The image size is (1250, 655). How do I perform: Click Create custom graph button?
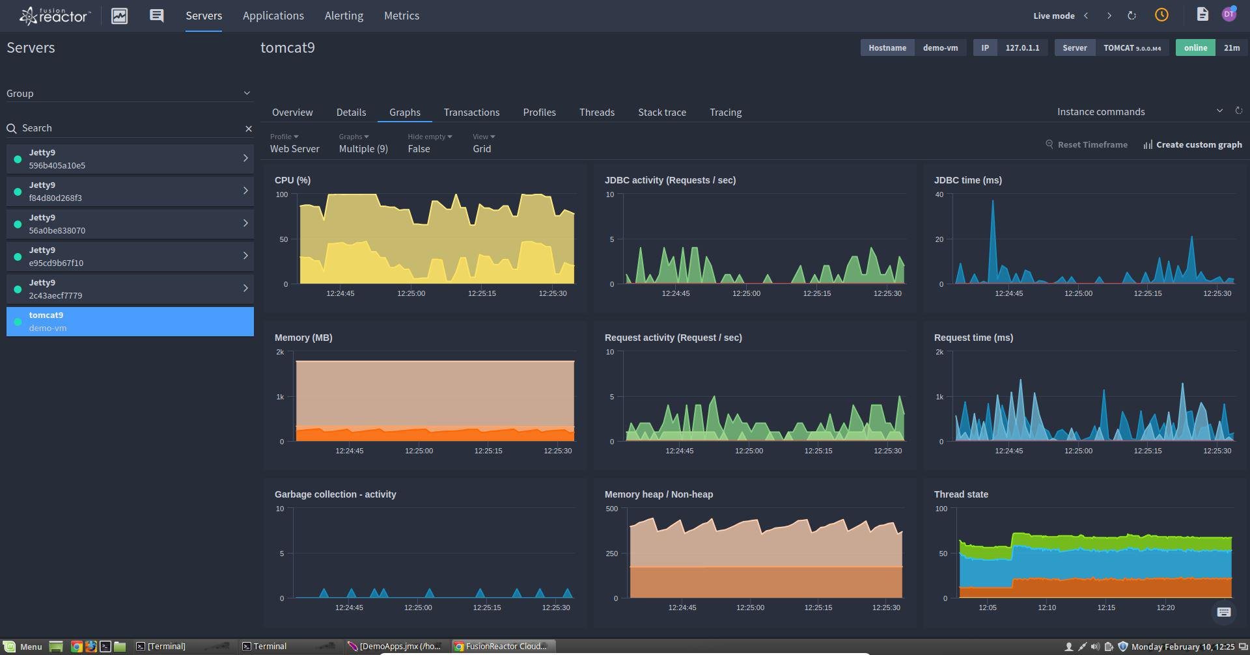[x=1192, y=145]
